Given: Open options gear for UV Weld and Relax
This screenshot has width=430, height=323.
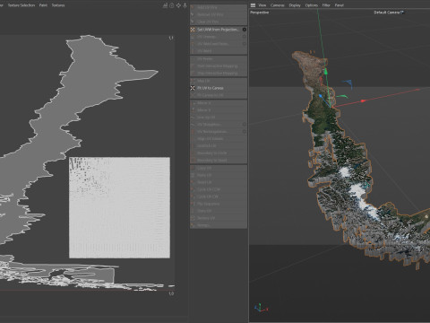Looking at the screenshot, I should pos(245,44).
